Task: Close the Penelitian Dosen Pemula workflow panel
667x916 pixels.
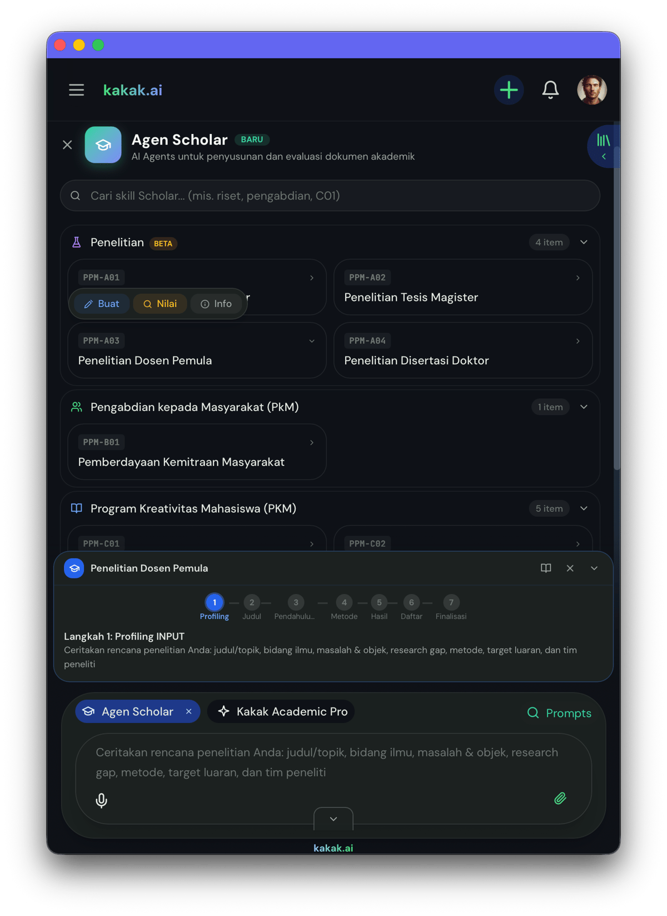Action: click(570, 568)
